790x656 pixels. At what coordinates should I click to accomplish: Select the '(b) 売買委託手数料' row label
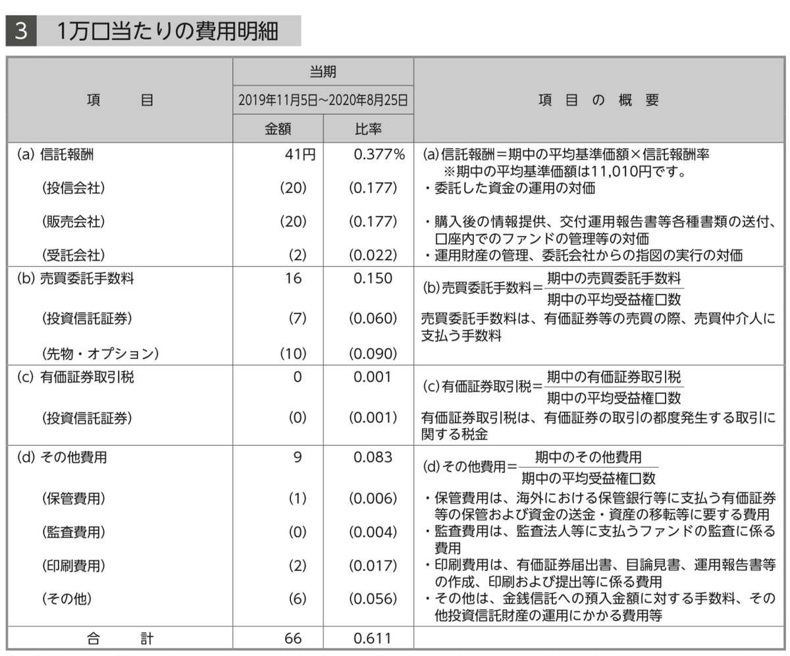(x=75, y=279)
